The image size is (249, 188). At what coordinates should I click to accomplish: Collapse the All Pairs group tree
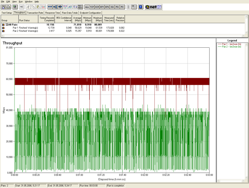(7, 24)
